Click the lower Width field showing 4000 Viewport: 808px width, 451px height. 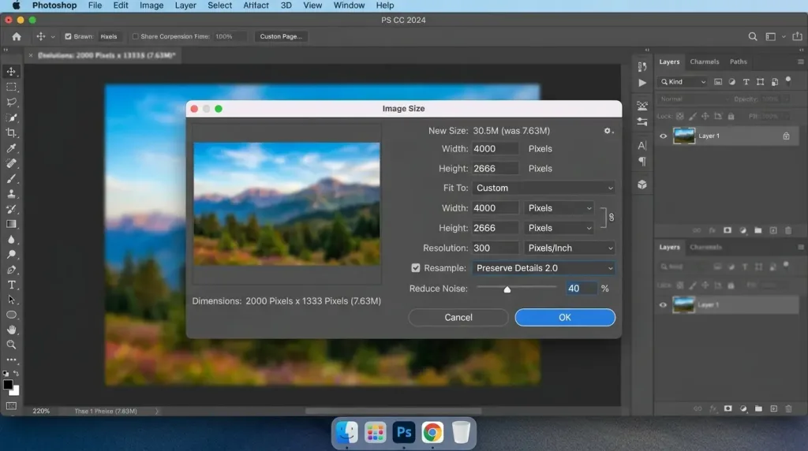pyautogui.click(x=496, y=208)
